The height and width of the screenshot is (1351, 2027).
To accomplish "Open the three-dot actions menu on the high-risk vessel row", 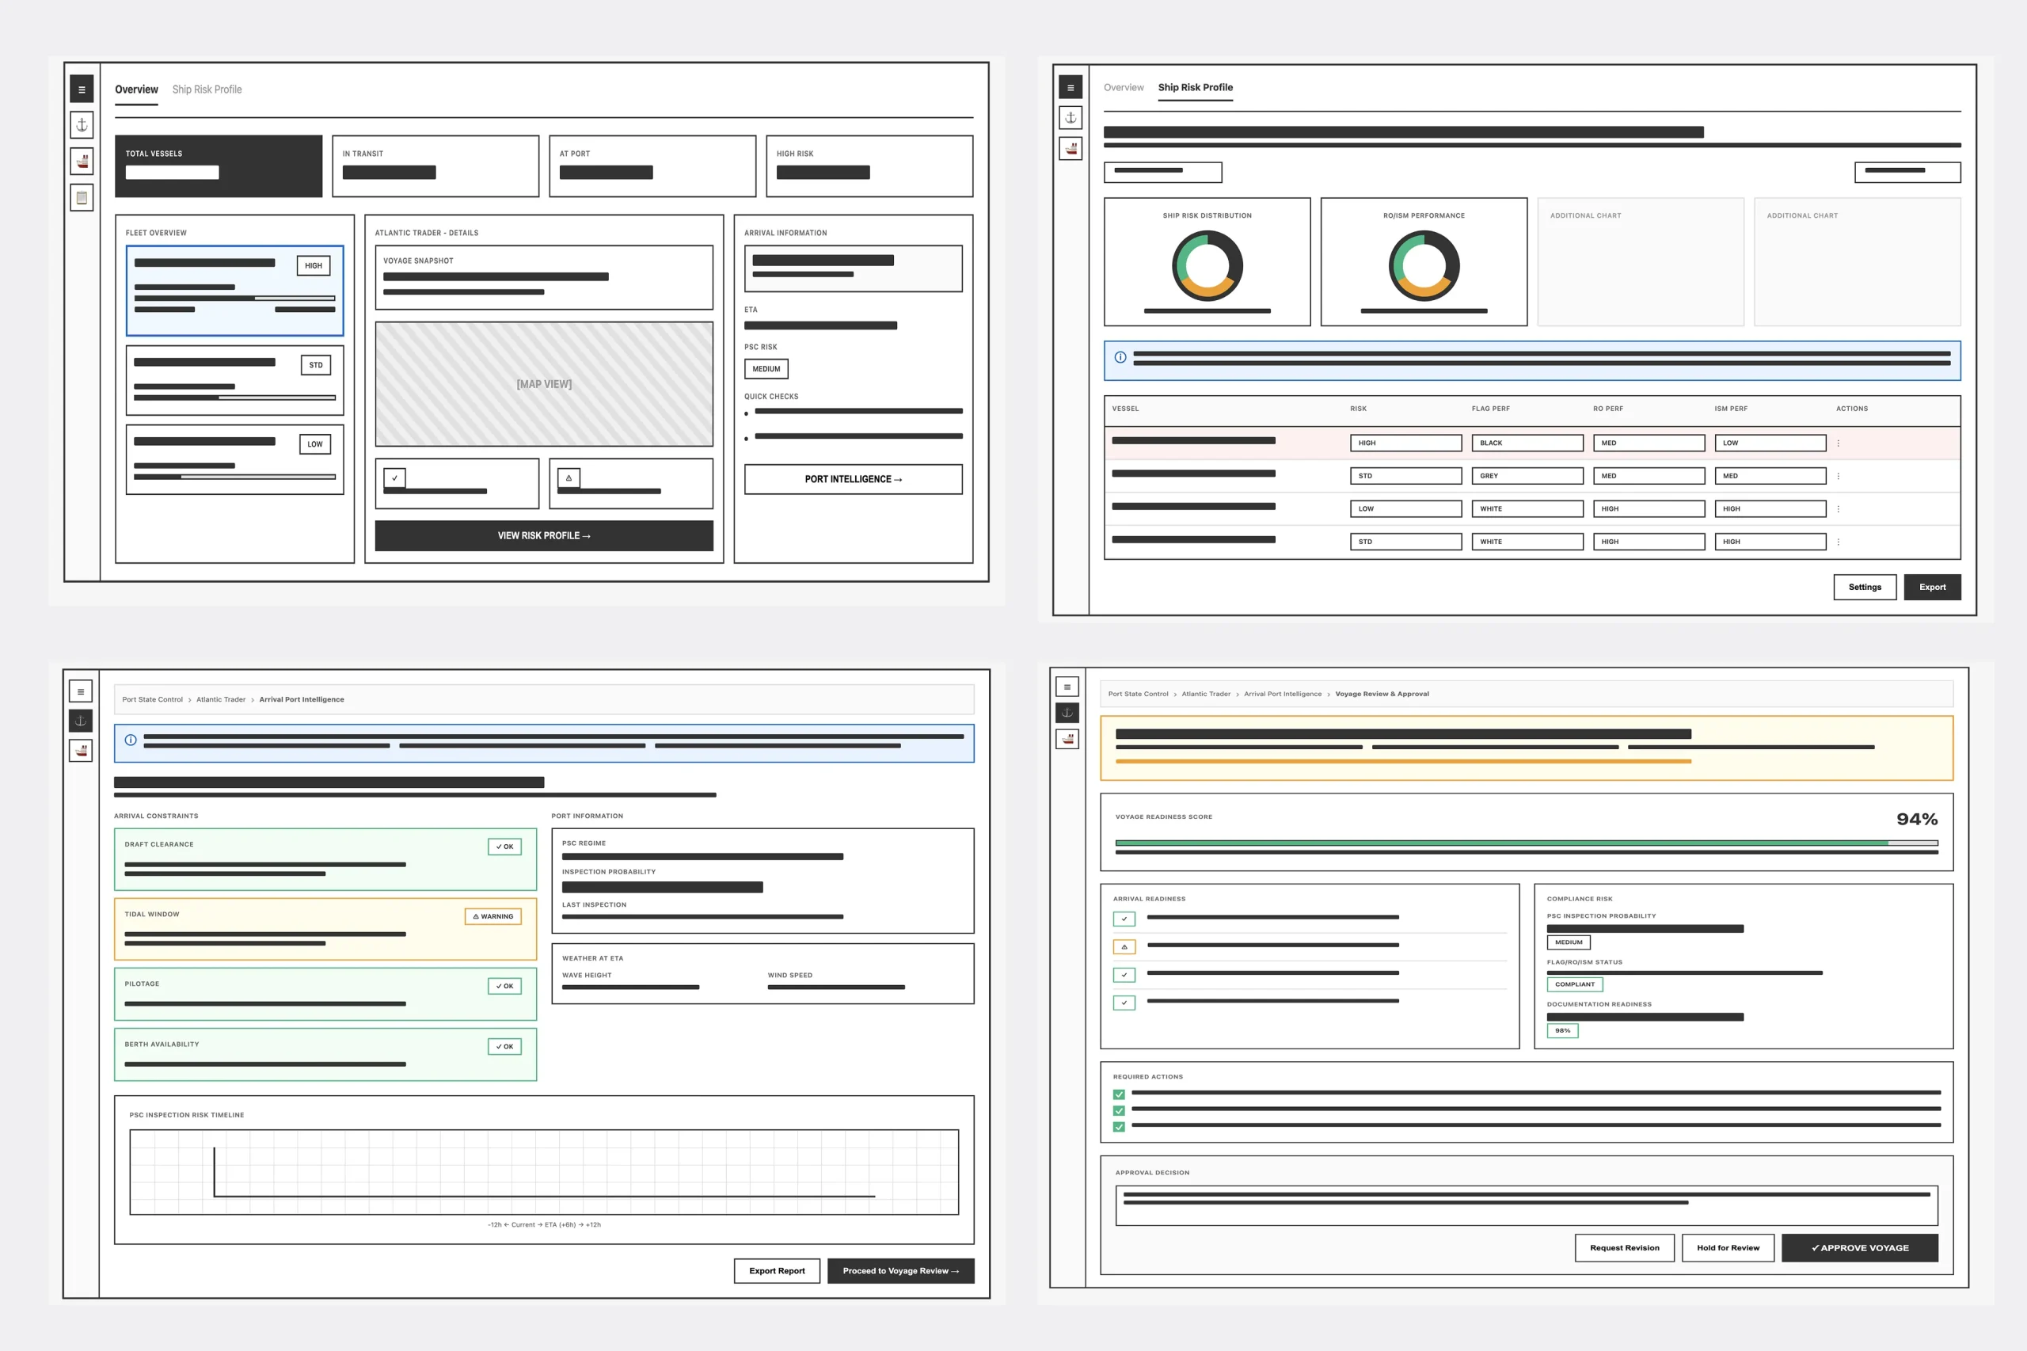I will [x=1839, y=443].
